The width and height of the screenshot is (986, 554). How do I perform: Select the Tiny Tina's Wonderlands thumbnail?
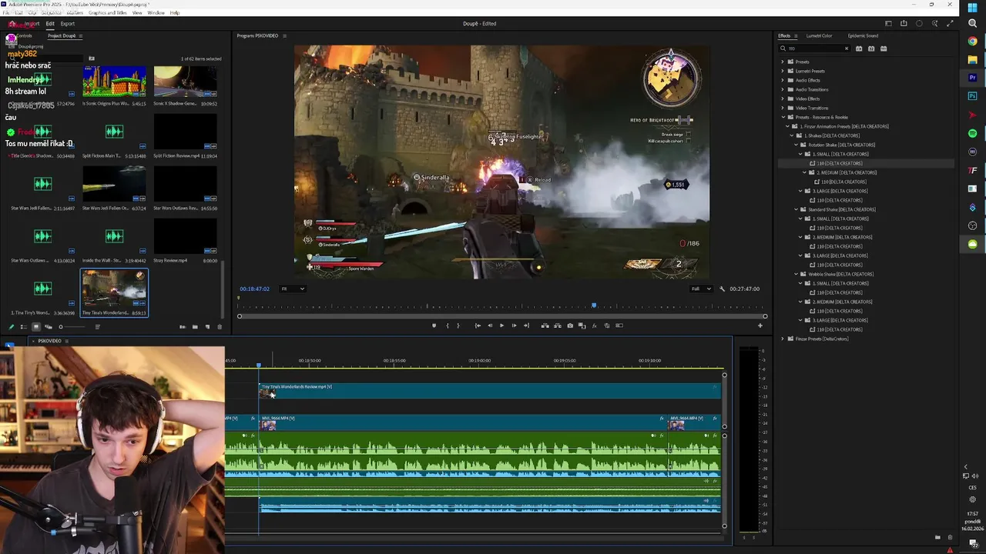pyautogui.click(x=114, y=289)
